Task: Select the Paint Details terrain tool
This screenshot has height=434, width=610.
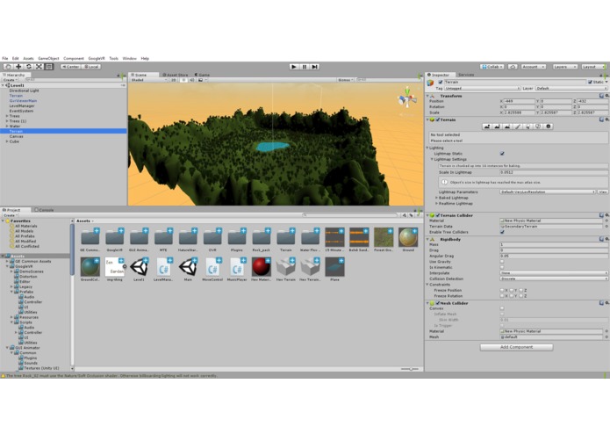Action: tap(538, 127)
